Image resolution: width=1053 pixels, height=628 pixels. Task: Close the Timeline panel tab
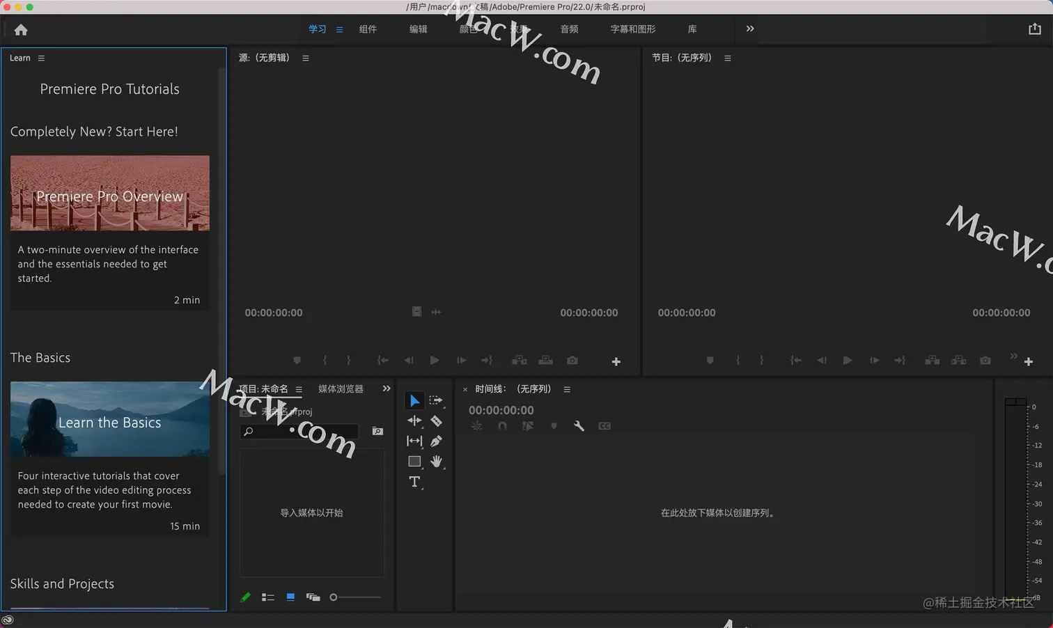click(465, 390)
